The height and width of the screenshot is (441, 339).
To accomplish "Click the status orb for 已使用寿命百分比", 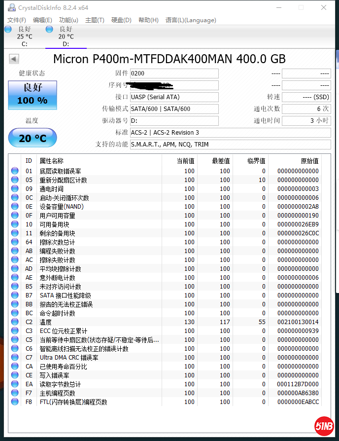I will (15, 367).
